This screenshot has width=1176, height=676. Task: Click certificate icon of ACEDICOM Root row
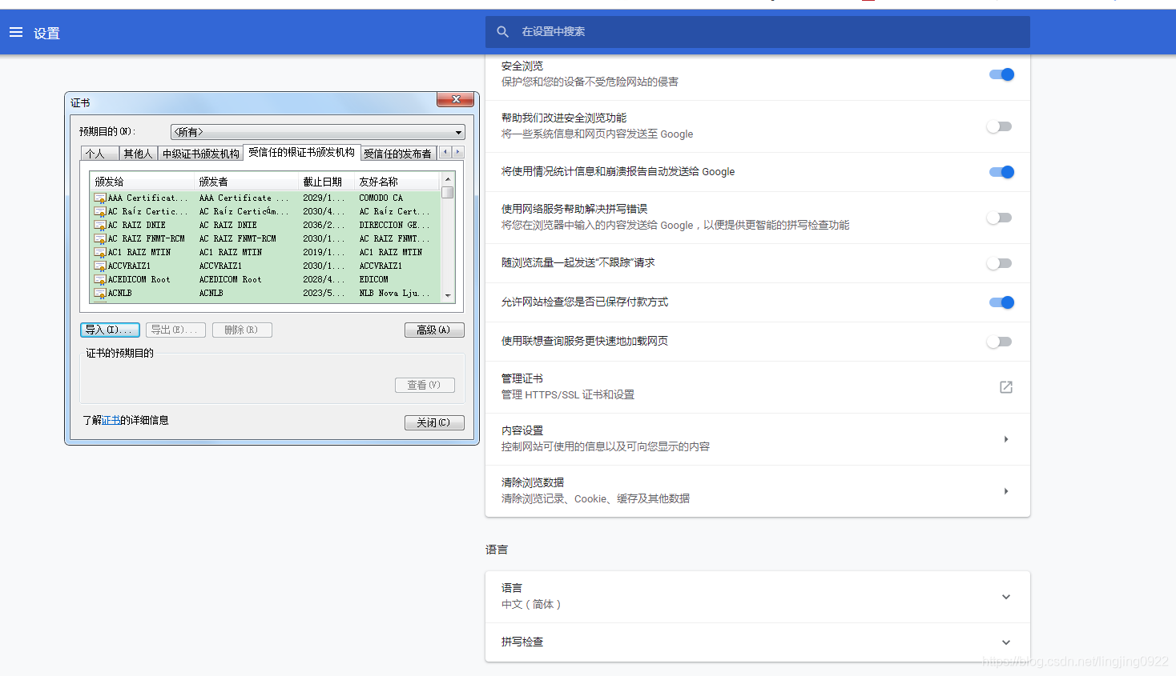point(100,279)
